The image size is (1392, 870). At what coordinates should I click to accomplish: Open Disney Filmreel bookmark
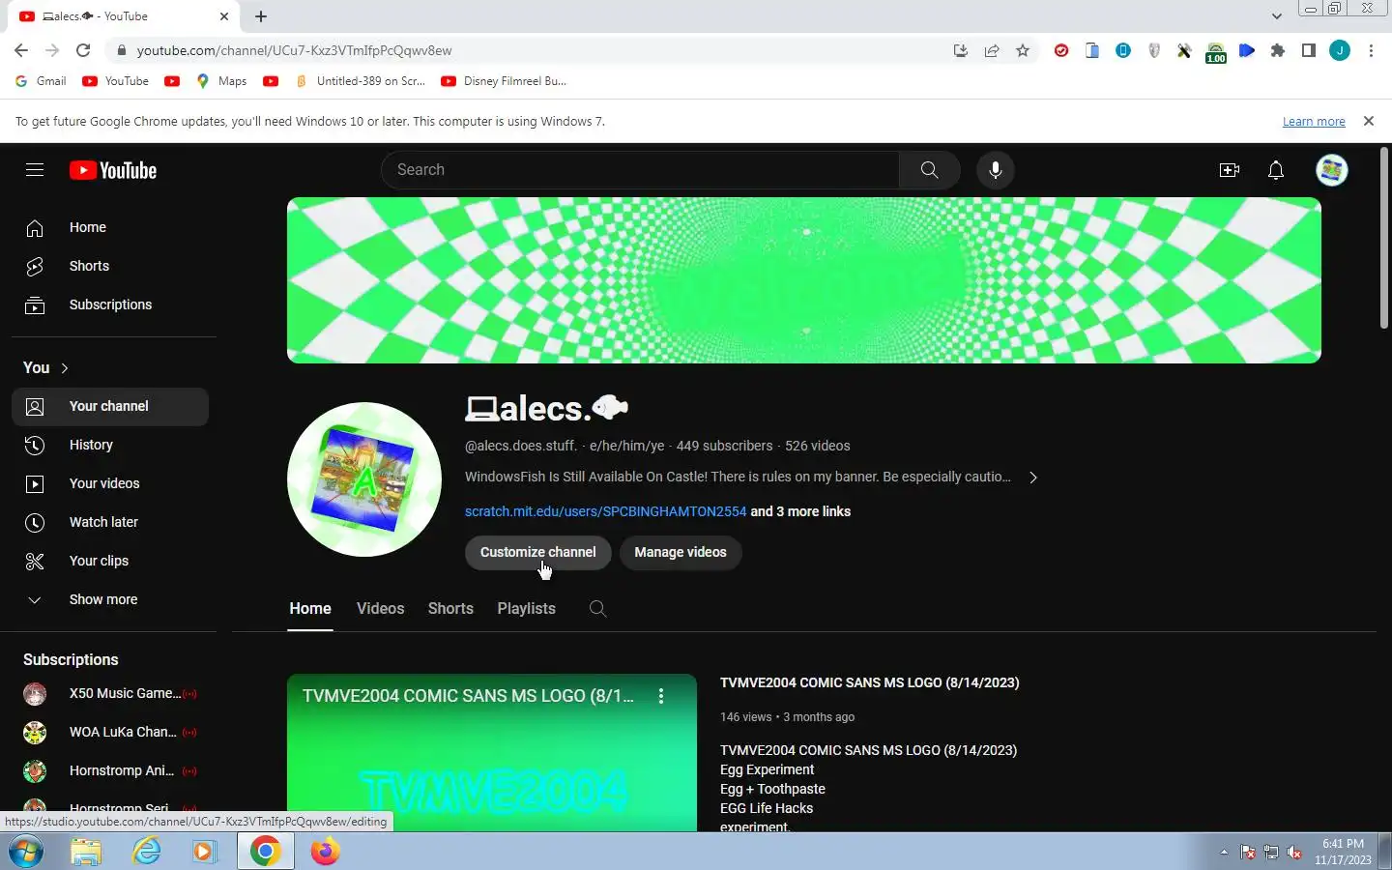(504, 81)
